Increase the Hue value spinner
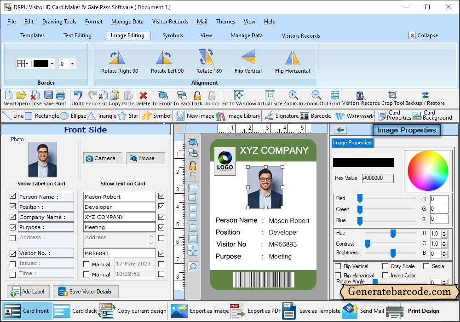The width and height of the screenshot is (460, 322). (444, 232)
